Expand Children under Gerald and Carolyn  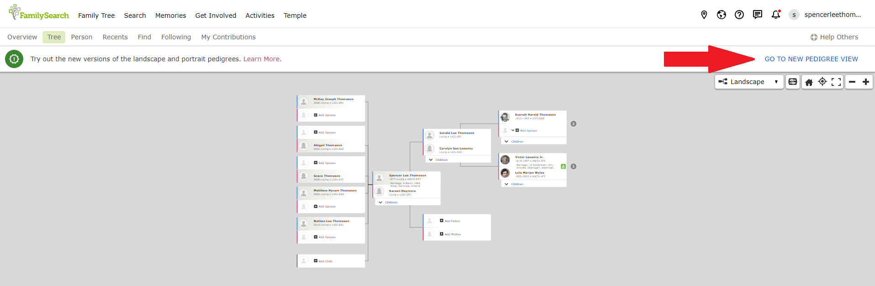point(438,160)
